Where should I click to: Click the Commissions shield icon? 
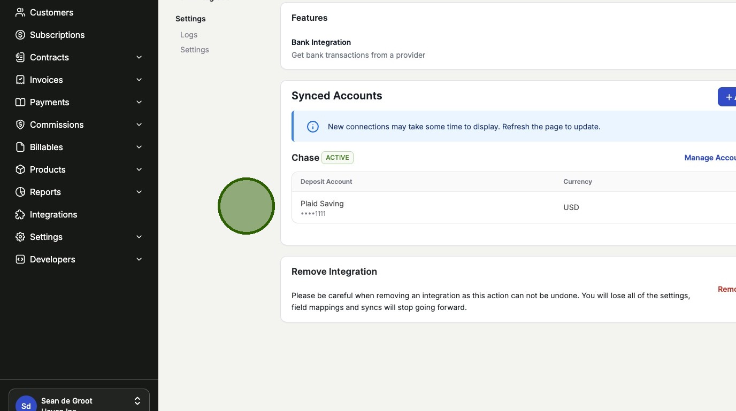click(x=20, y=125)
